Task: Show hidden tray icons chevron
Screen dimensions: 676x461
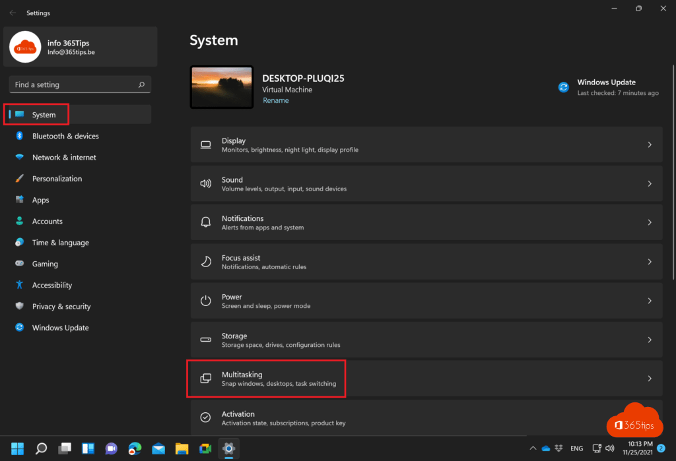Action: tap(533, 448)
